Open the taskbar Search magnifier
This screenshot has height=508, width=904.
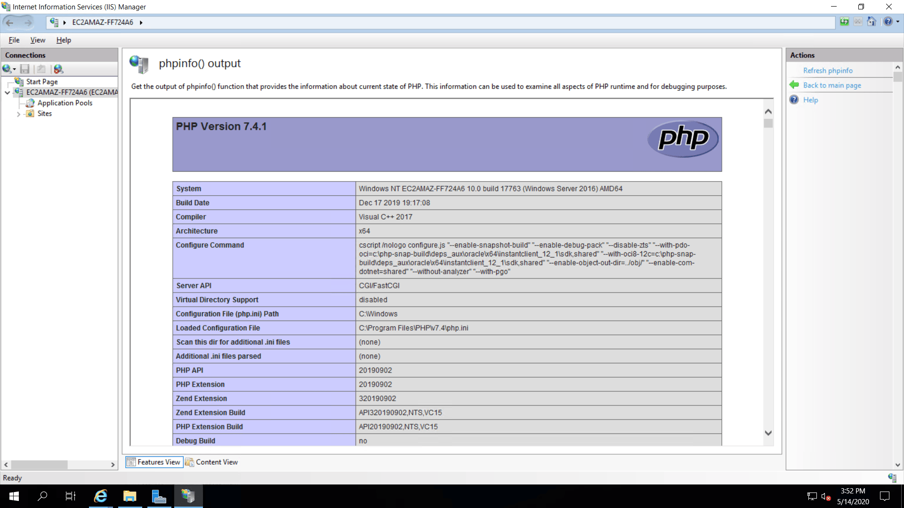[42, 496]
